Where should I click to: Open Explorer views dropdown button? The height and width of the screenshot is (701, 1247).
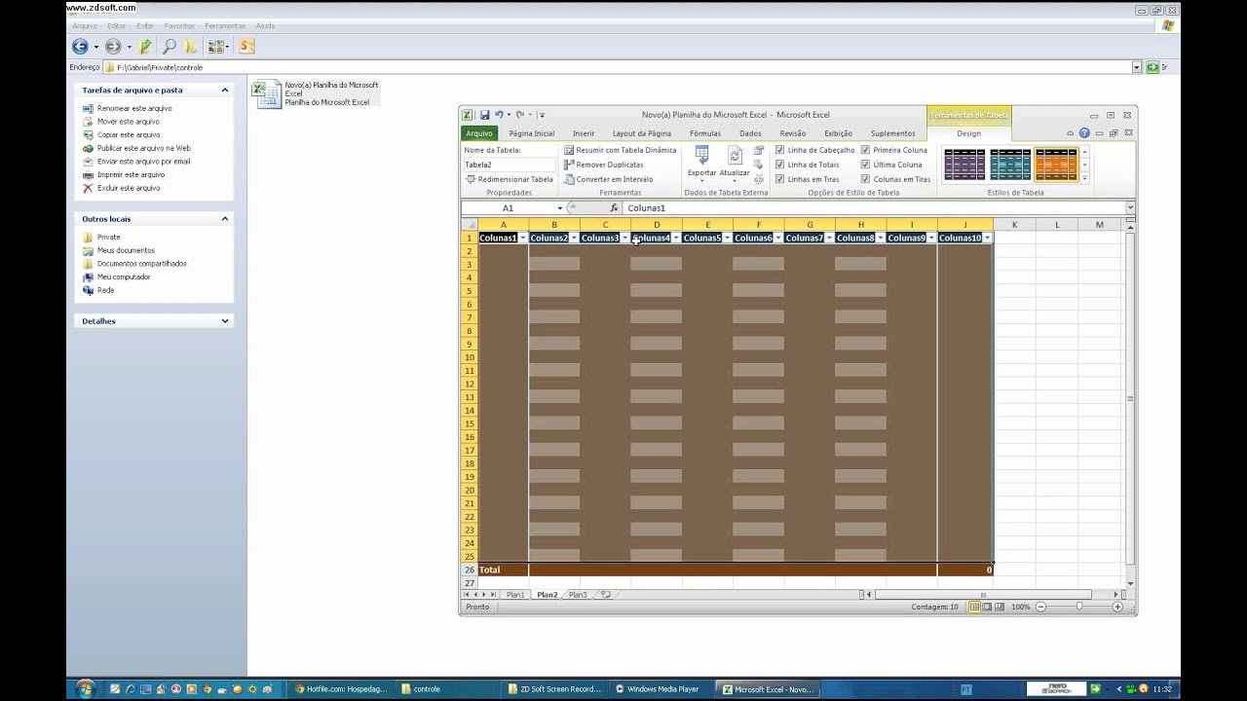pyautogui.click(x=218, y=46)
